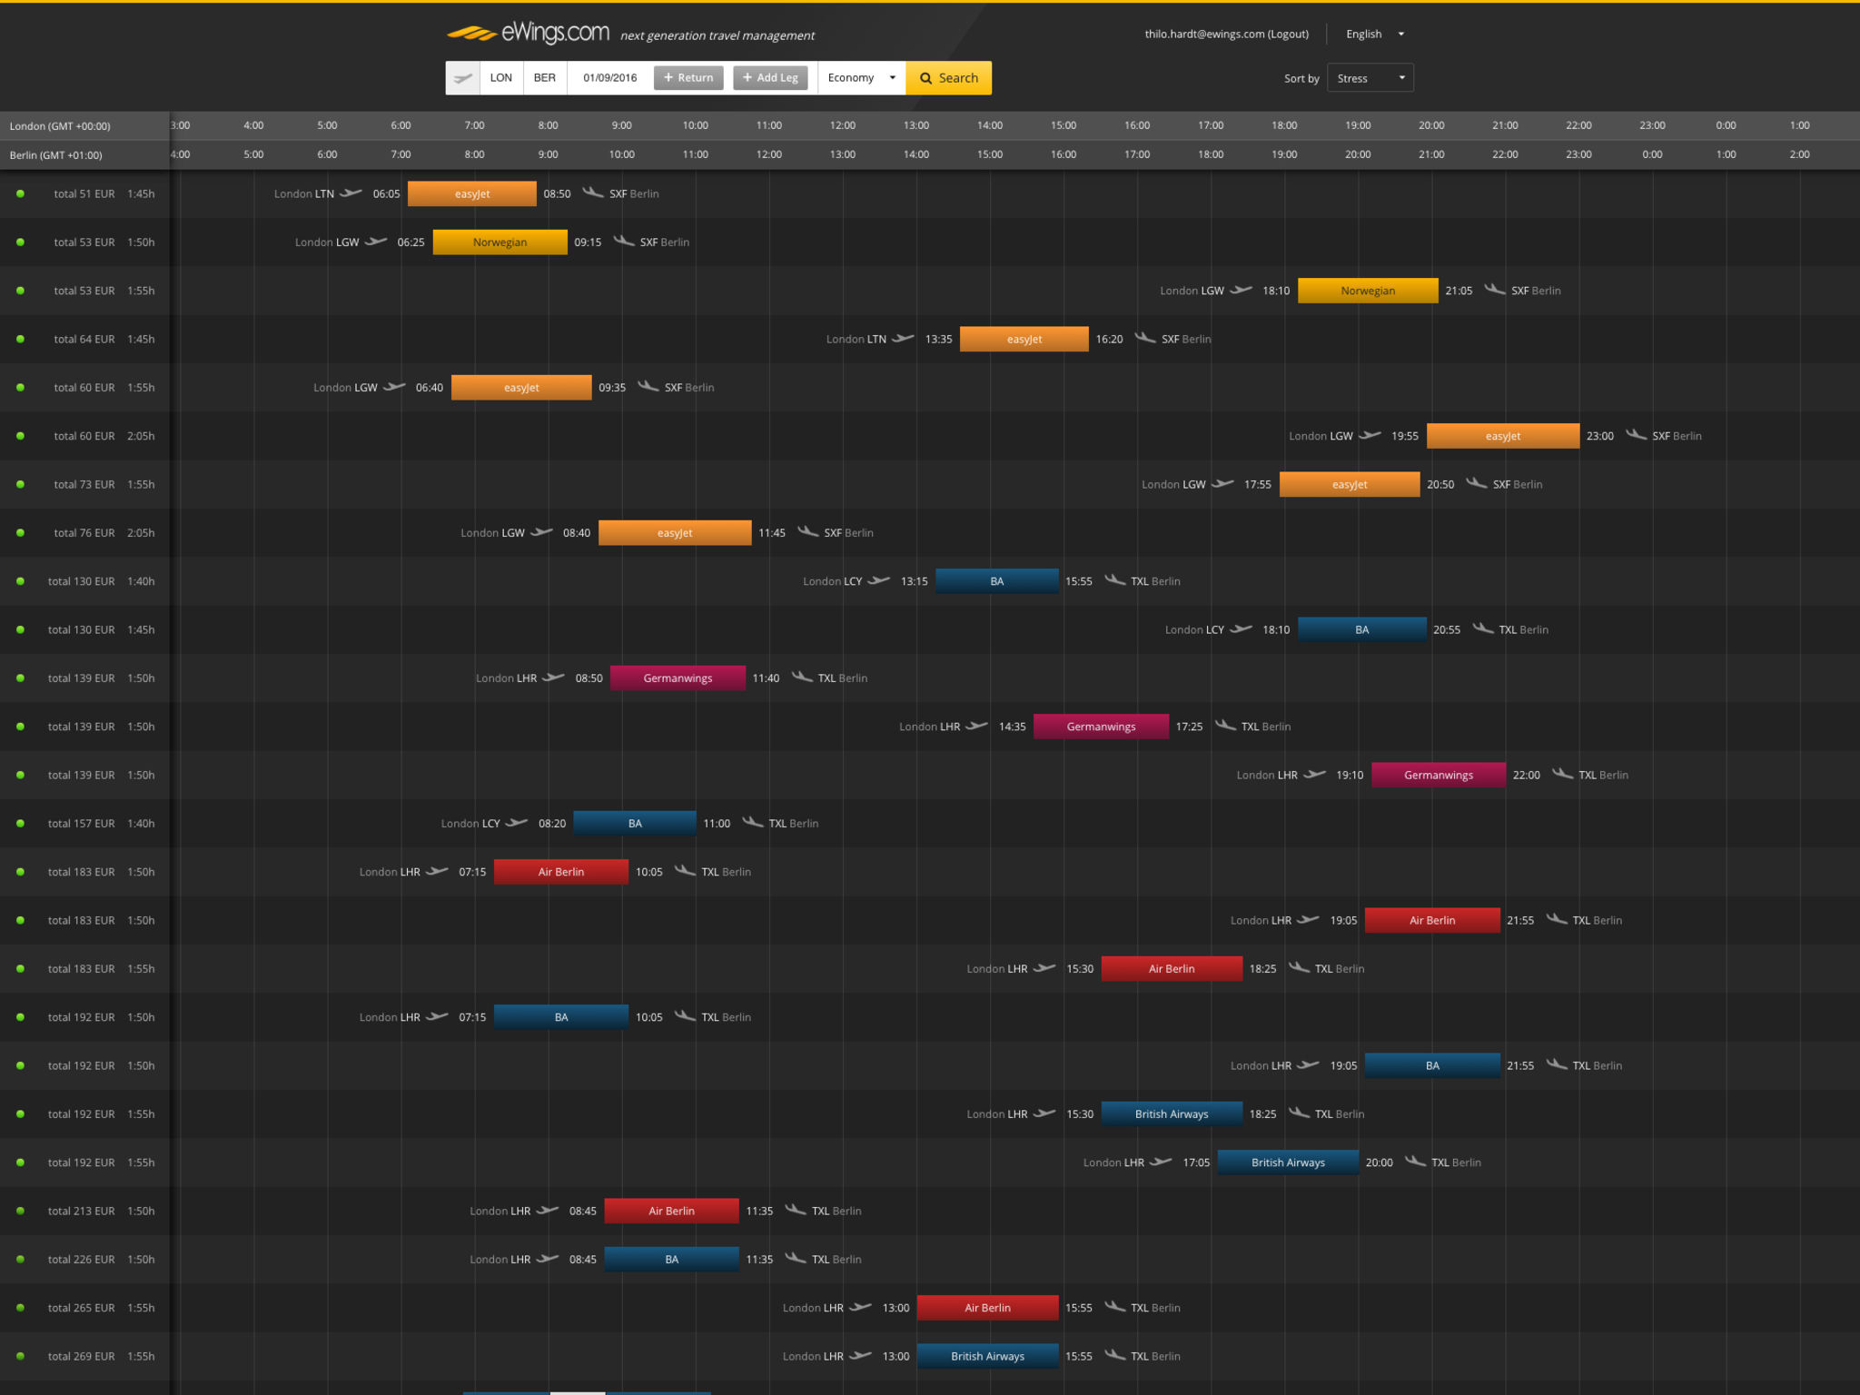The height and width of the screenshot is (1395, 1860).
Task: Click "total 130 EUR 1:40h" row label
Action: coord(101,581)
